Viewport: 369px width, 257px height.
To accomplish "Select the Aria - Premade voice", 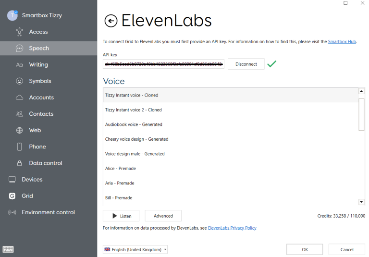I will click(x=231, y=183).
